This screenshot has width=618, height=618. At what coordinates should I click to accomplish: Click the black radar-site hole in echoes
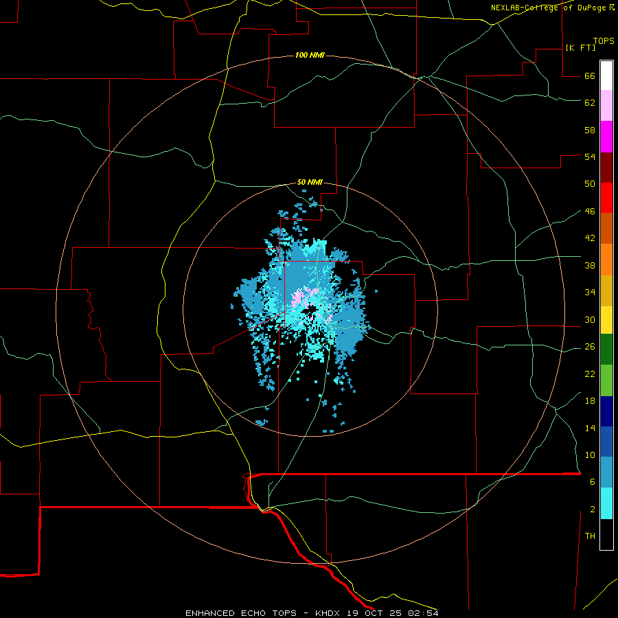coord(310,311)
